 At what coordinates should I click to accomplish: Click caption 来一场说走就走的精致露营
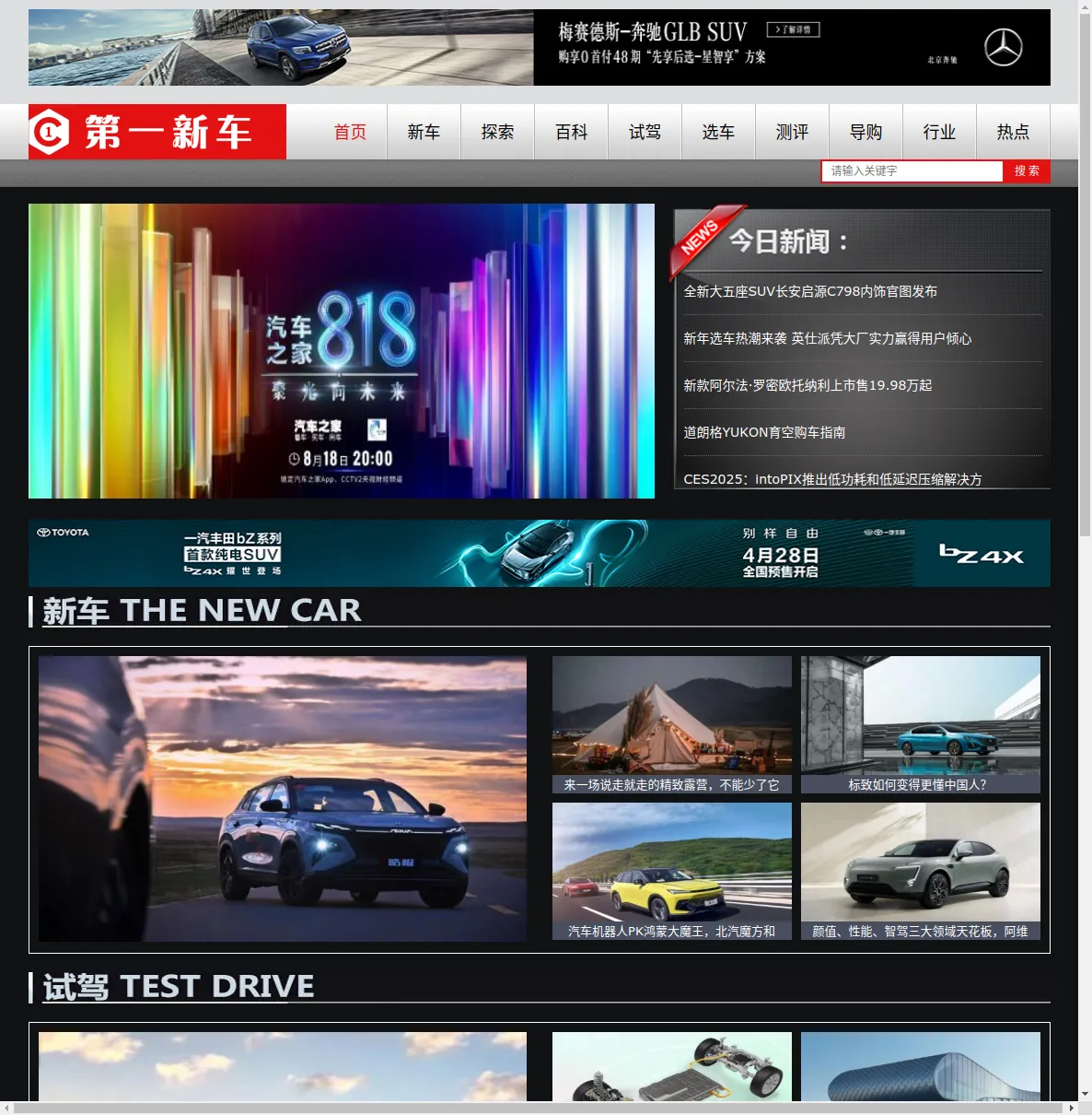[671, 785]
